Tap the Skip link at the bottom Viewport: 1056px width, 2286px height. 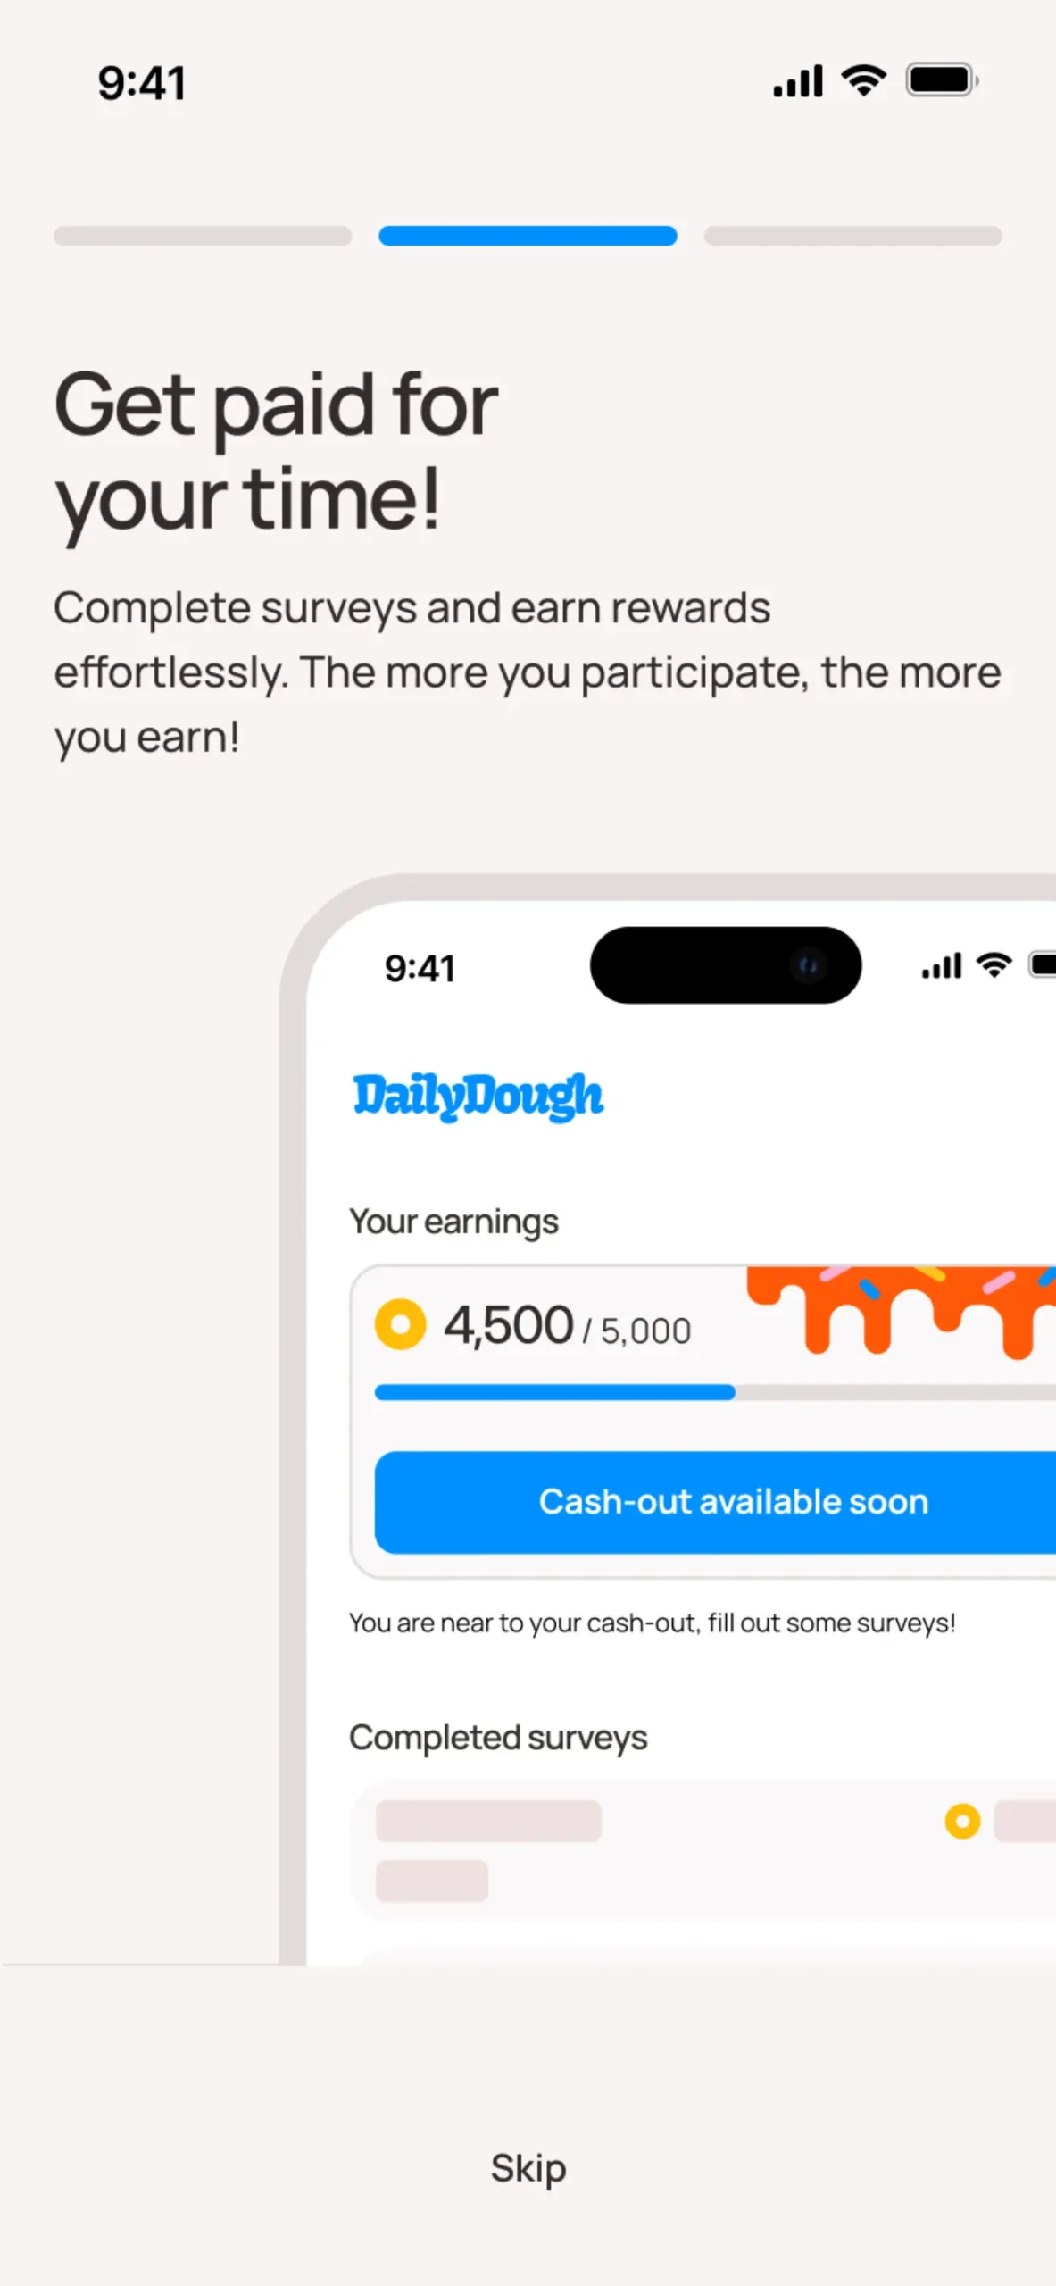528,2168
